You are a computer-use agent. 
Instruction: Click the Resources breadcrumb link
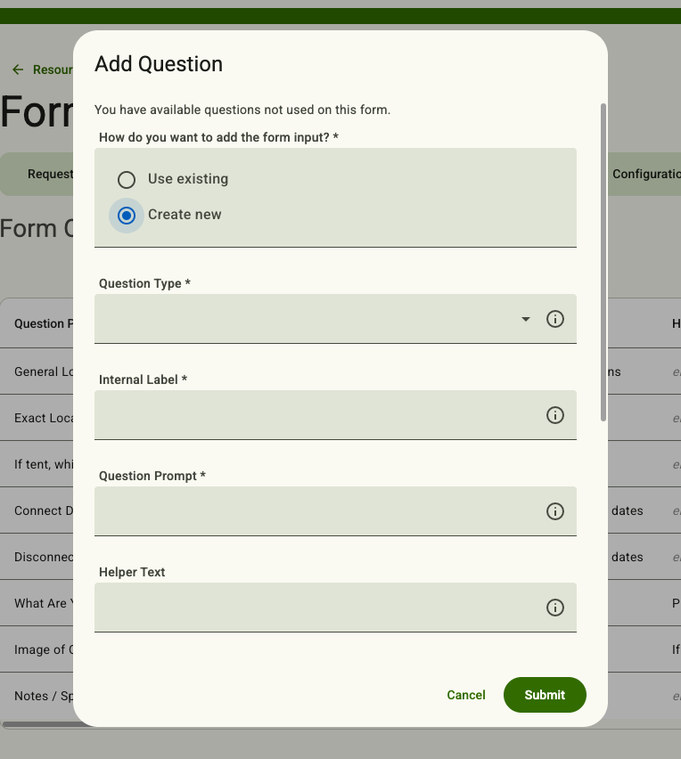(x=53, y=69)
